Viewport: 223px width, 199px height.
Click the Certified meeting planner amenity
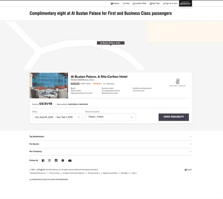pyautogui.click(x=142, y=88)
